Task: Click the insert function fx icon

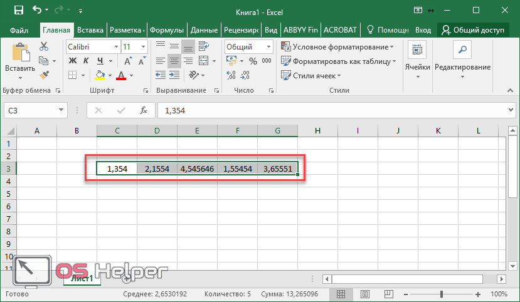Action: (x=144, y=110)
